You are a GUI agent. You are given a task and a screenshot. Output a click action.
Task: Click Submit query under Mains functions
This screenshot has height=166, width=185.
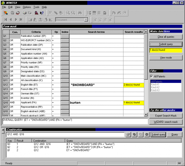(166, 44)
